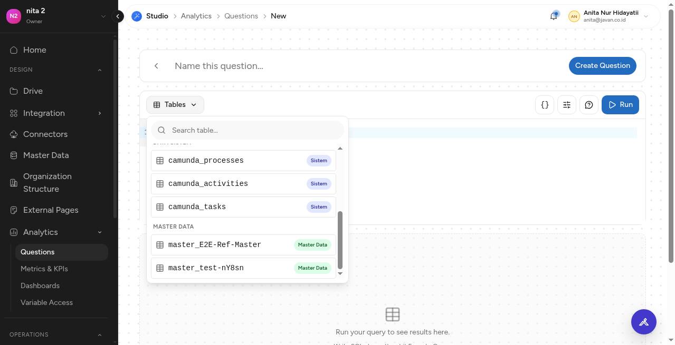The image size is (675, 345).
Task: Click the N2 workspace avatar
Action: click(14, 16)
